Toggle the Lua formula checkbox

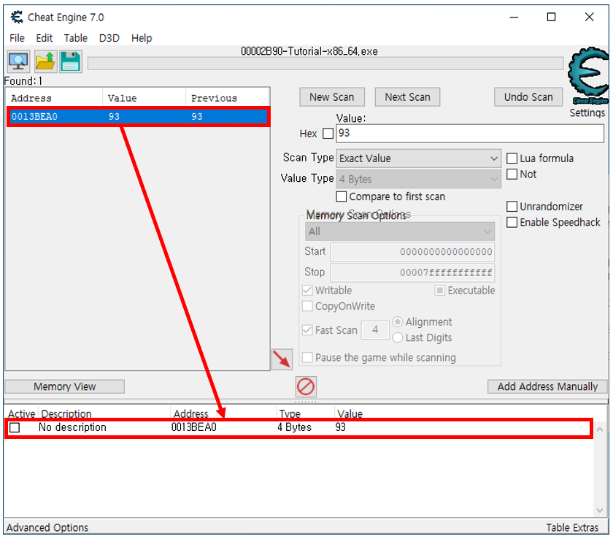512,158
